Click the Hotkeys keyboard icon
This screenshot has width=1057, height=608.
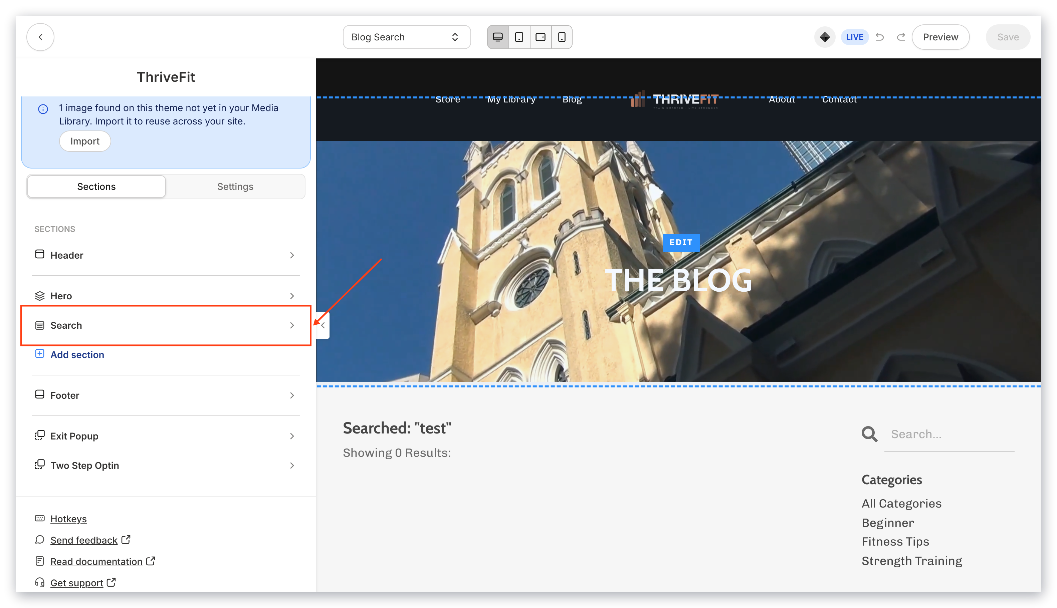[x=40, y=518]
